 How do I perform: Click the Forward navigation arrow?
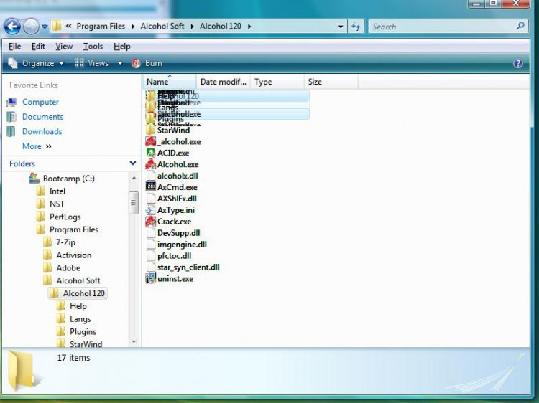pos(31,27)
